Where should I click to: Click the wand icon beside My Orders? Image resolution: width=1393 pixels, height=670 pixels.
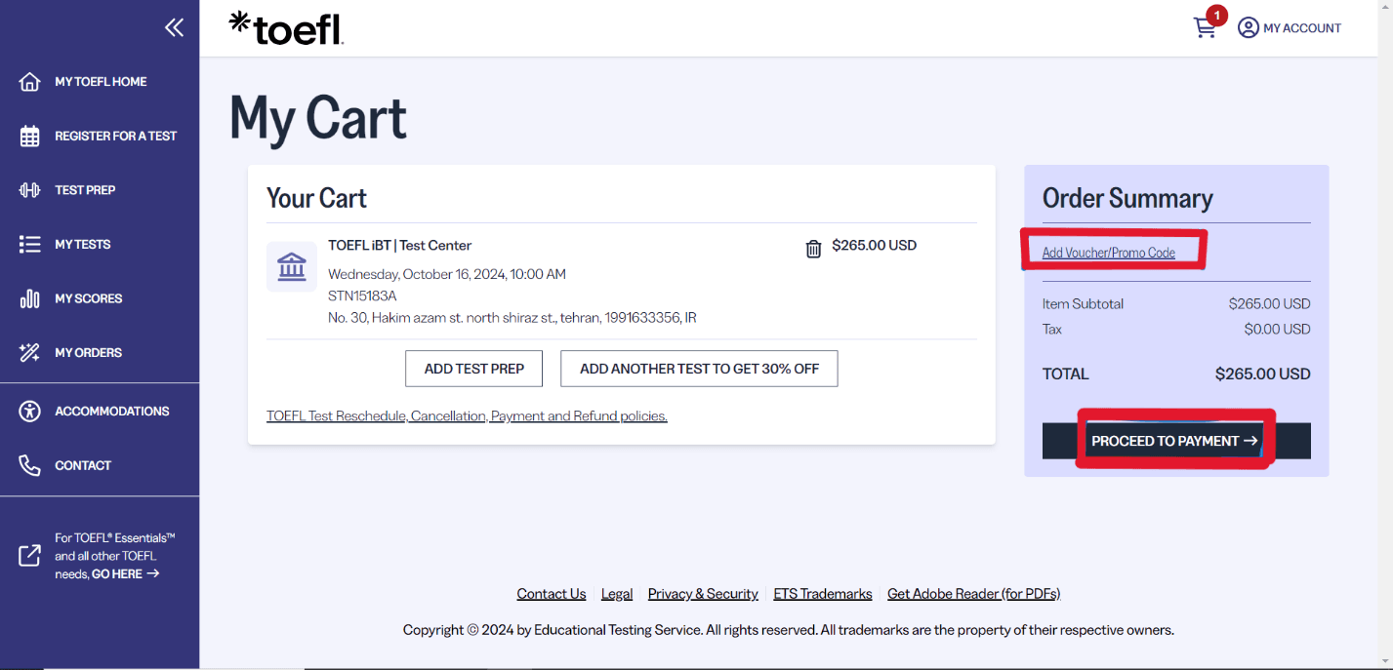(30, 353)
